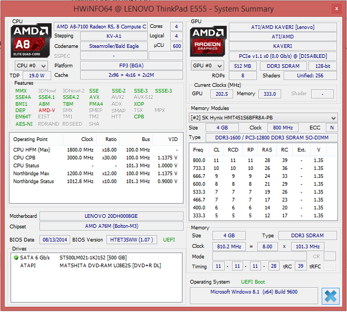The width and height of the screenshot is (347, 312).
Task: Select the CPU HFM (Max) row
Action: (x=95, y=150)
